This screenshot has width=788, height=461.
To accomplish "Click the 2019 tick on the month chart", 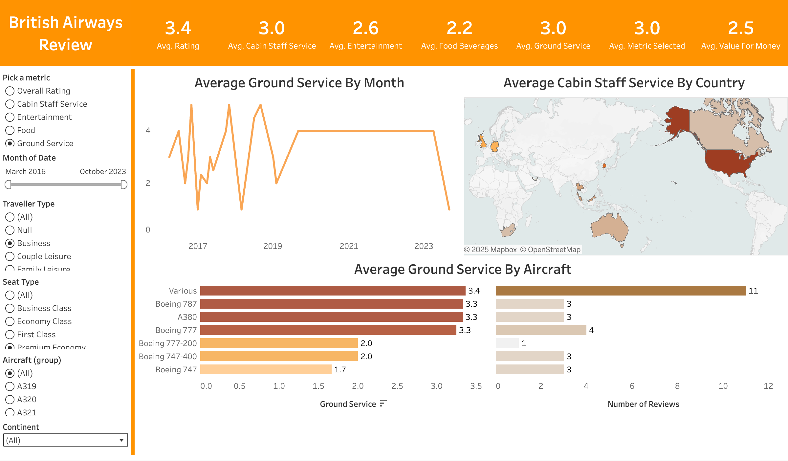I will coord(273,246).
